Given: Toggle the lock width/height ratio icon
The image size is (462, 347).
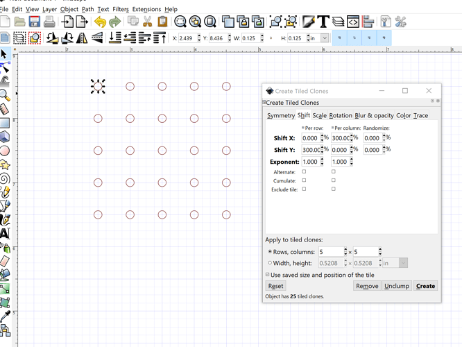Looking at the screenshot, I should 271,38.
